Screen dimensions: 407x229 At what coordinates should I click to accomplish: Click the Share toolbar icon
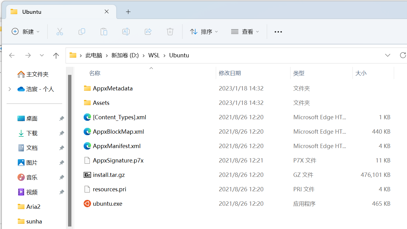148,32
